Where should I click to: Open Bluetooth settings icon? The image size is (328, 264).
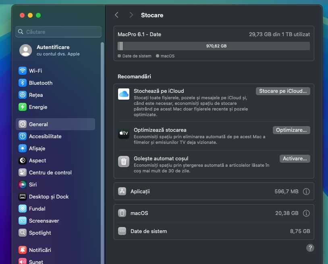click(x=23, y=83)
